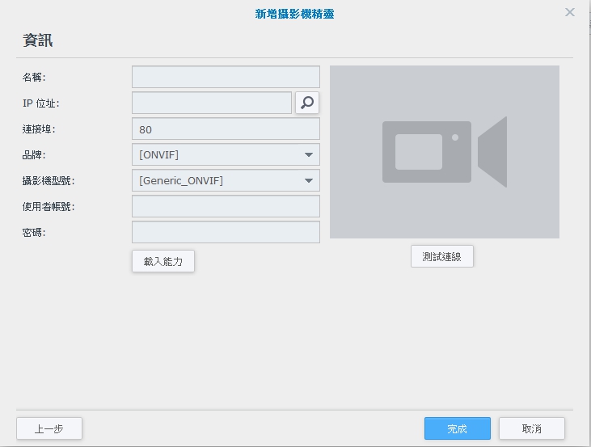Close the 新增攝影機精靈 wizard dialog
The image size is (591, 447).
[x=570, y=12]
